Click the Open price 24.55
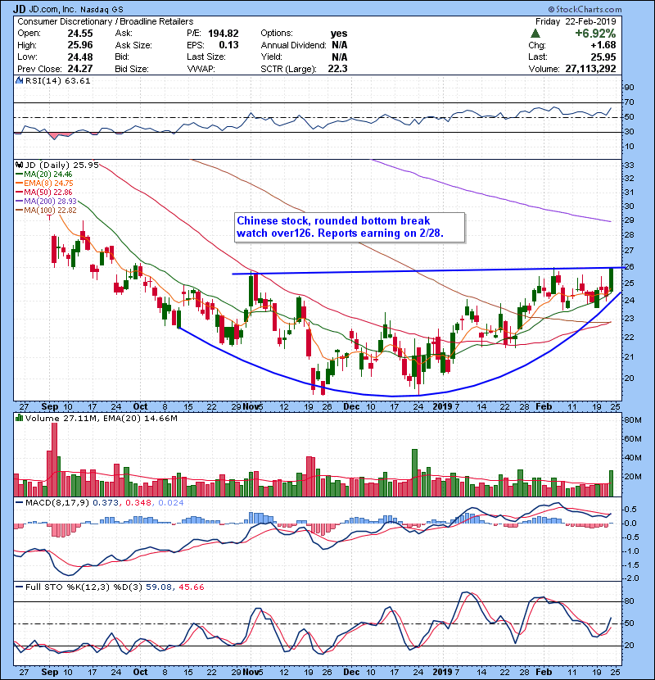Viewport: 655px width, 680px height. [x=80, y=34]
